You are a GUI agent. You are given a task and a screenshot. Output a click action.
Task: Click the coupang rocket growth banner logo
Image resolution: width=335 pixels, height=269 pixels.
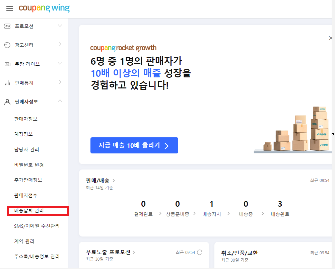[123, 48]
